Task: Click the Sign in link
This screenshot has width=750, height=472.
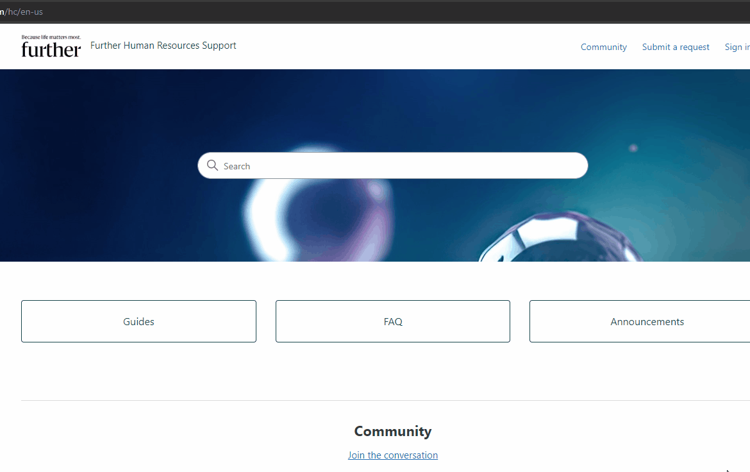Action: (x=737, y=47)
